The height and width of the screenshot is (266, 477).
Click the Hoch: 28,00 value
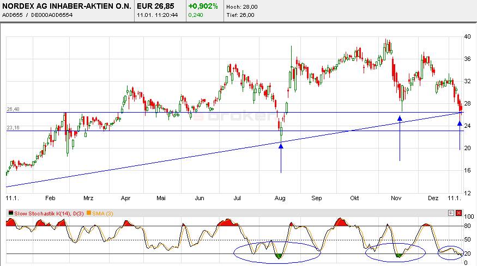[x=242, y=7]
